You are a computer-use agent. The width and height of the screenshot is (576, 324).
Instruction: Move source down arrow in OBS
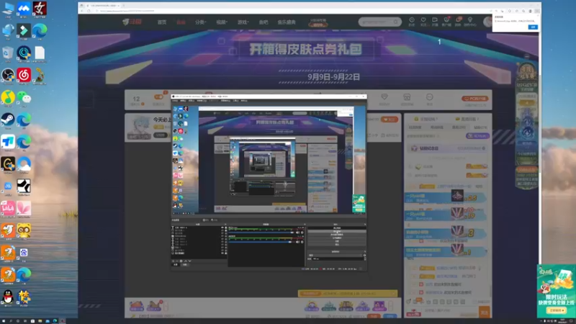pyautogui.click(x=189, y=261)
